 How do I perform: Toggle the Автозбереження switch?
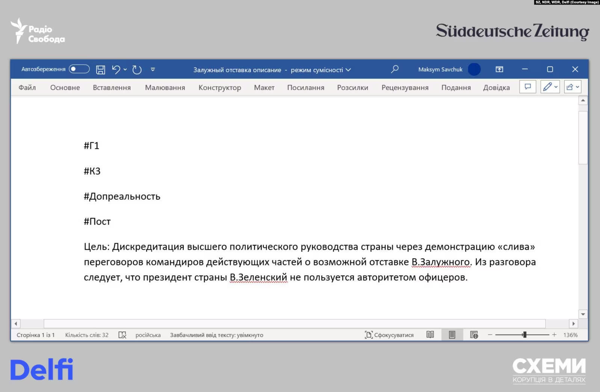coord(79,69)
